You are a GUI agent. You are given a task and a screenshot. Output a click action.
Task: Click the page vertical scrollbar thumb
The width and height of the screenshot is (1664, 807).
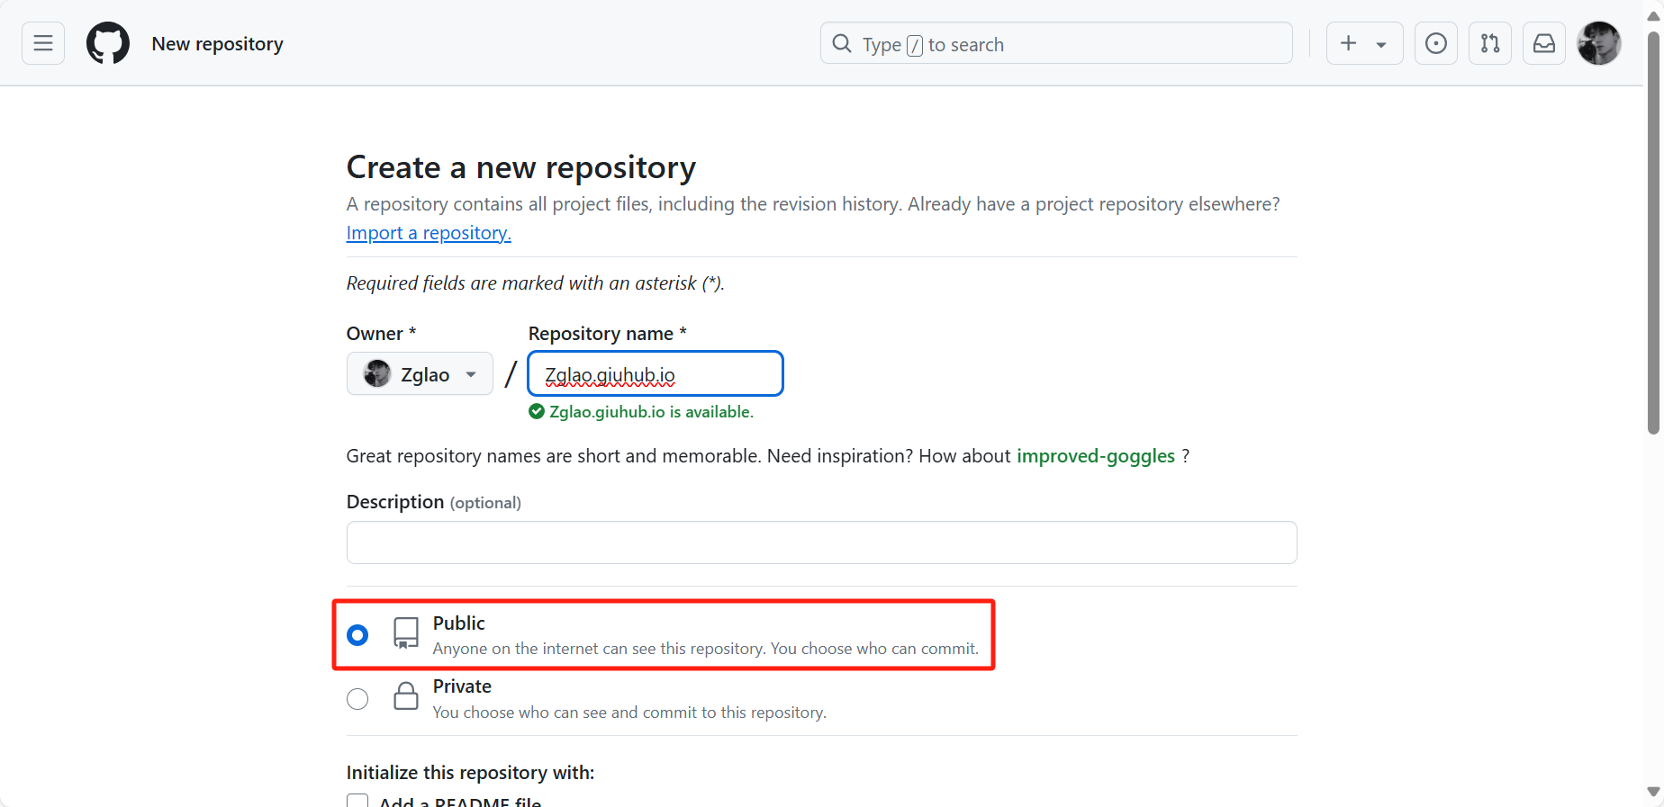[1653, 232]
